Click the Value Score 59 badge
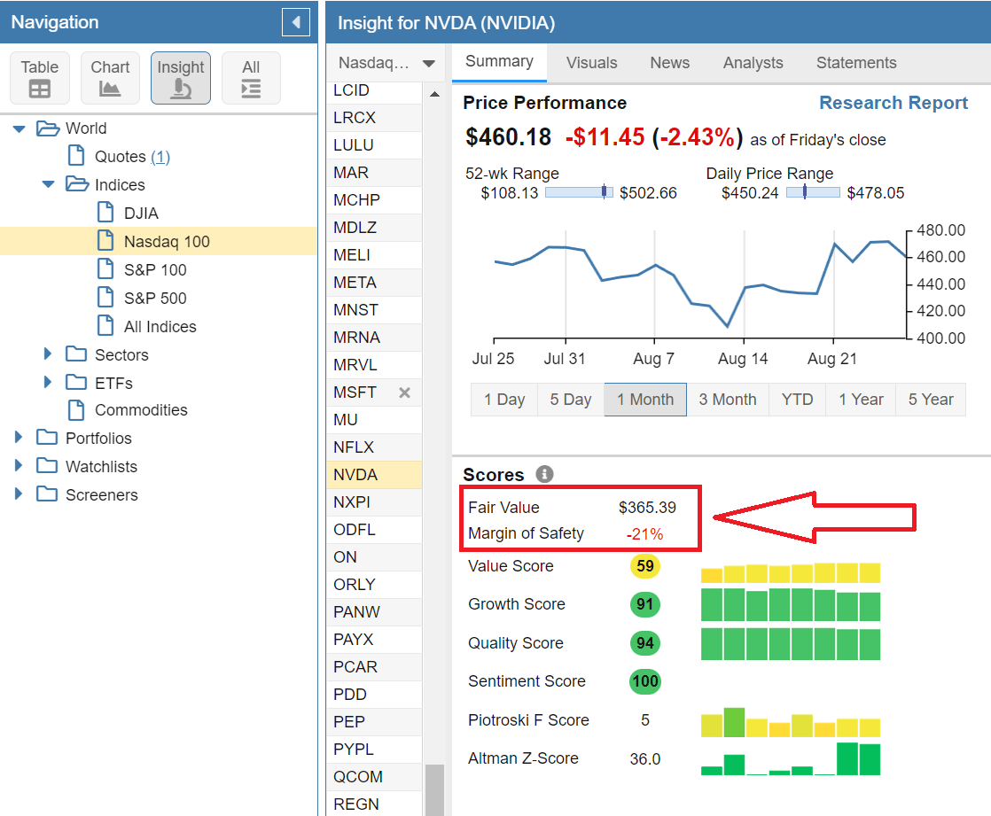 (x=644, y=566)
